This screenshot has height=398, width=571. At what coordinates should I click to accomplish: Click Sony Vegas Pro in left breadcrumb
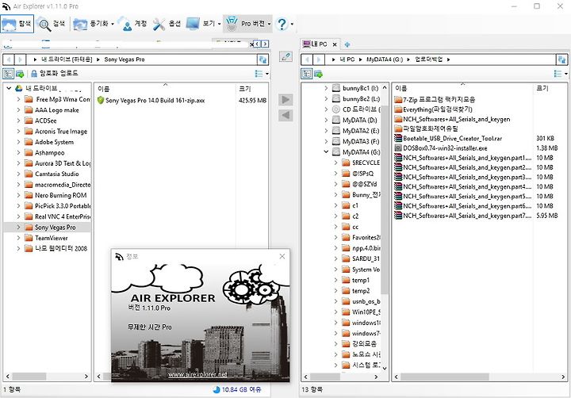coord(125,59)
